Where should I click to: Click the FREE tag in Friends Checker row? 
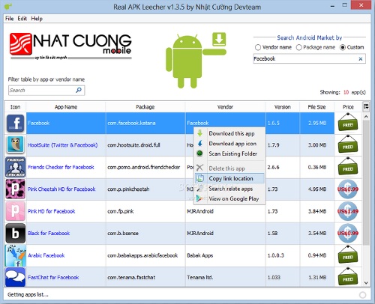348,166
